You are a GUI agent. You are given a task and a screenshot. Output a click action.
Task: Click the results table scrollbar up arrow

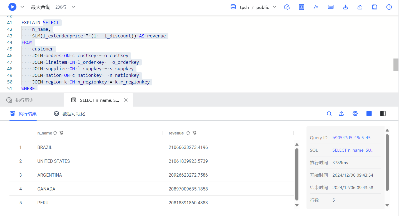(x=297, y=144)
